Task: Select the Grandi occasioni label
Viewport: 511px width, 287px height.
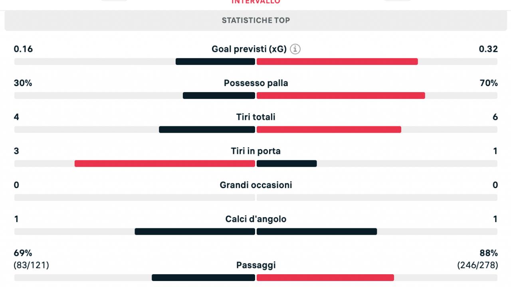Action: point(256,185)
